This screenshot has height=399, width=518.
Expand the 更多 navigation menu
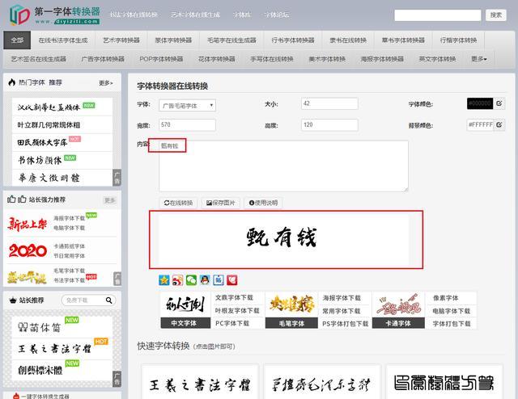pyautogui.click(x=478, y=59)
